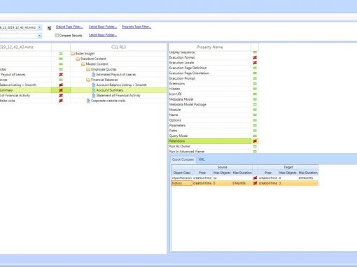Click the Master Content folder icon

pos(83,64)
